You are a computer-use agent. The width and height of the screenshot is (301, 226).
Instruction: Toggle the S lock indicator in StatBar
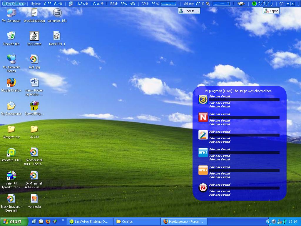[x=265, y=4]
